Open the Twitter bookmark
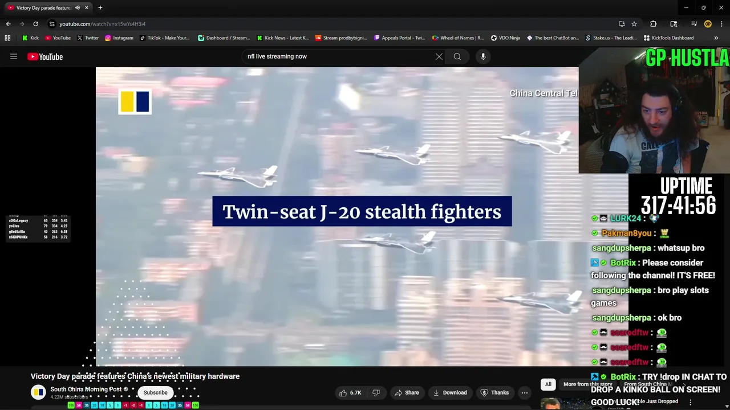The image size is (730, 410). point(87,38)
